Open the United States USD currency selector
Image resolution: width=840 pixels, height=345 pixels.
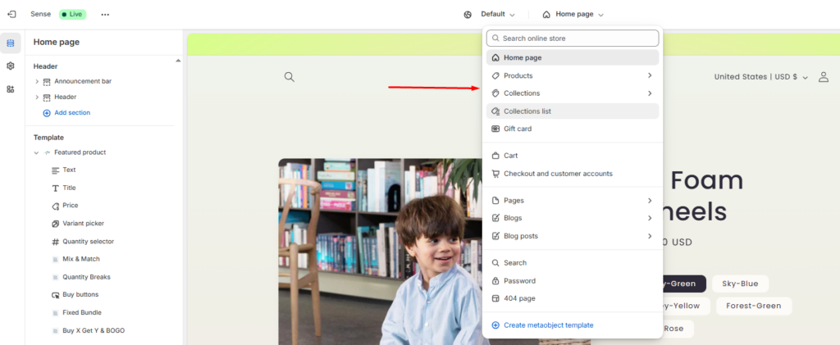[760, 77]
